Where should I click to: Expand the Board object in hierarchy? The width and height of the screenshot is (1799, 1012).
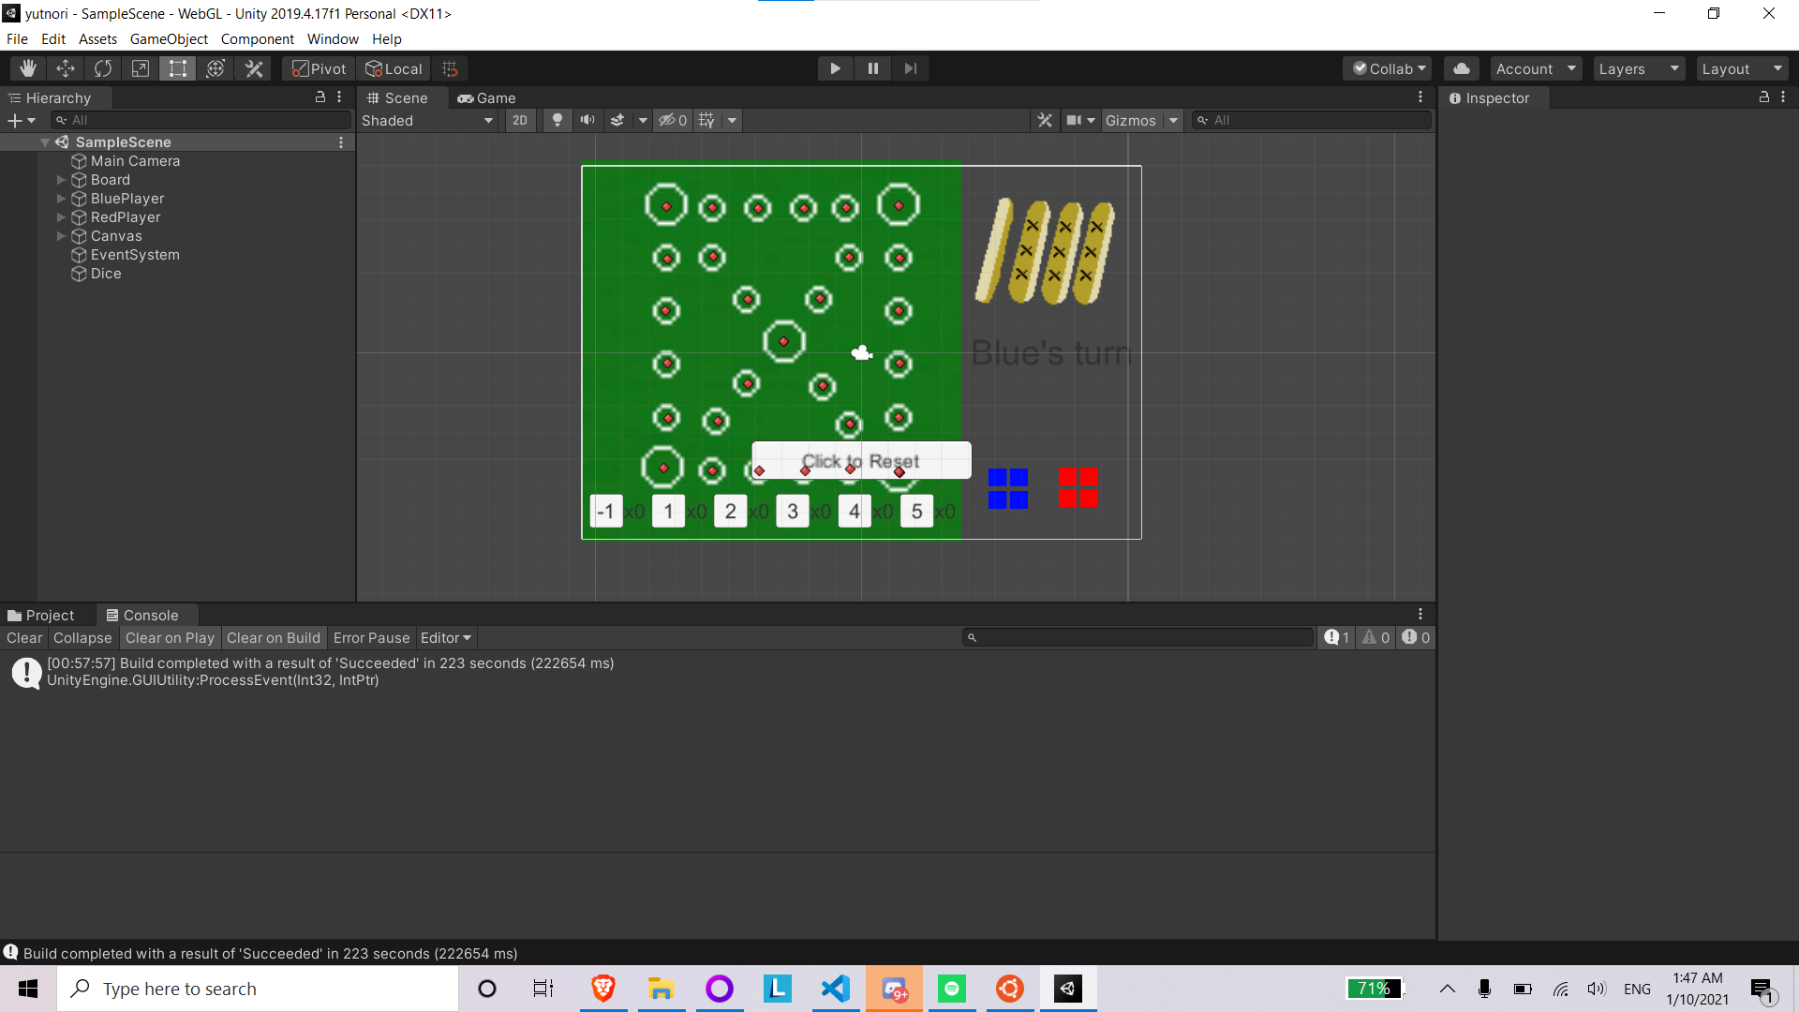(x=62, y=180)
